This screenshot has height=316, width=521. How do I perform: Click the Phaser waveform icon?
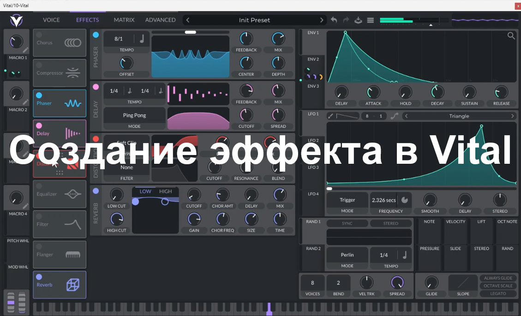click(x=73, y=103)
